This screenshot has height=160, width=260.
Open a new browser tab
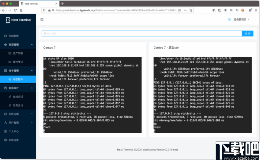[62, 4]
